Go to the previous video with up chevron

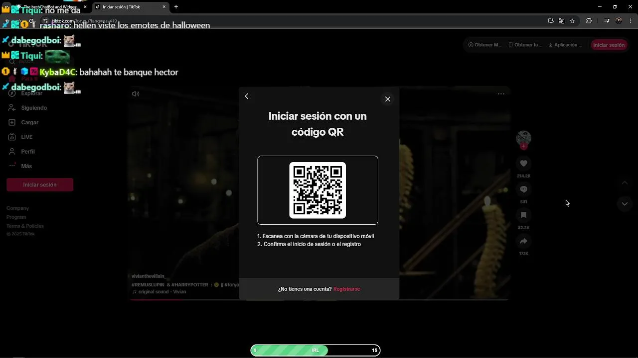click(625, 182)
